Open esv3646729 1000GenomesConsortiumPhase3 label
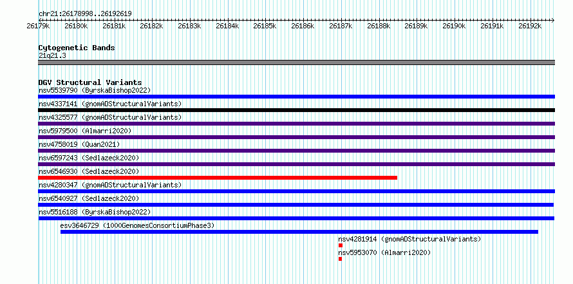This screenshot has height=284, width=573. 137,225
